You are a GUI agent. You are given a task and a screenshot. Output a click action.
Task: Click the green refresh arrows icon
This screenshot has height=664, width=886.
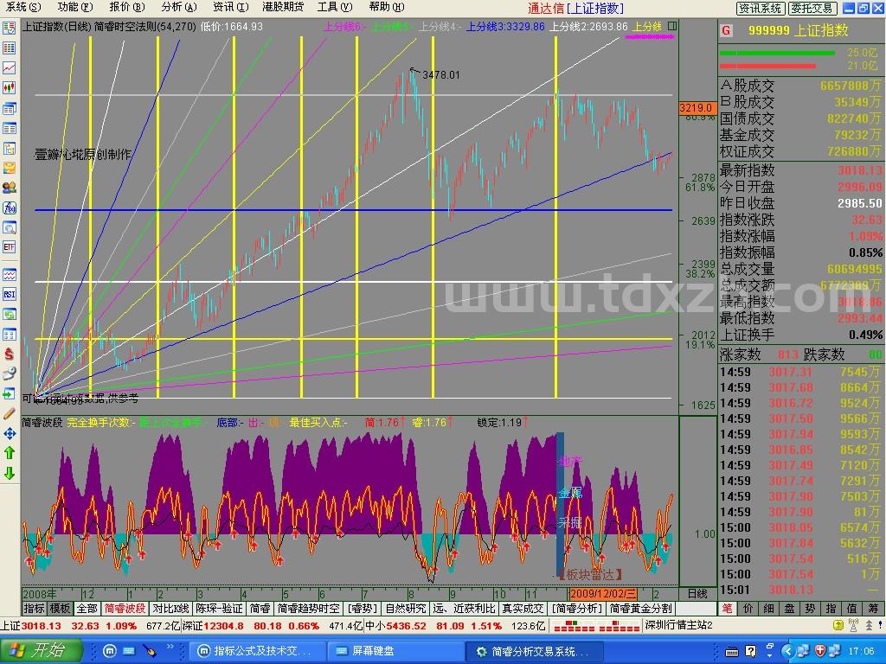click(x=9, y=314)
